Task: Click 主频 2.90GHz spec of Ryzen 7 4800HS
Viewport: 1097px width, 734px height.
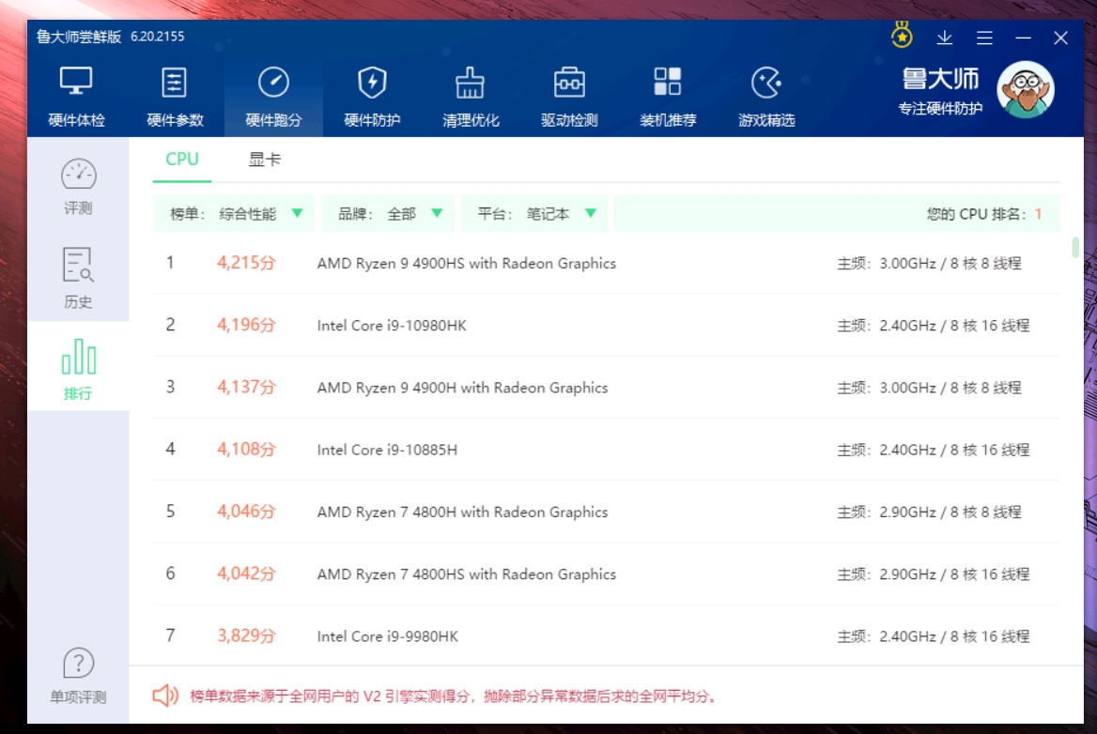Action: pyautogui.click(x=934, y=574)
